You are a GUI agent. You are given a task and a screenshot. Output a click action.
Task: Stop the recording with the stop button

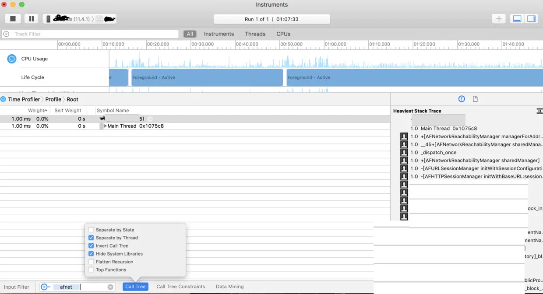tap(13, 19)
